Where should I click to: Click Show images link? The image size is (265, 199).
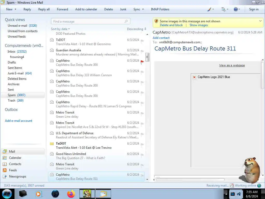pyautogui.click(x=198, y=25)
